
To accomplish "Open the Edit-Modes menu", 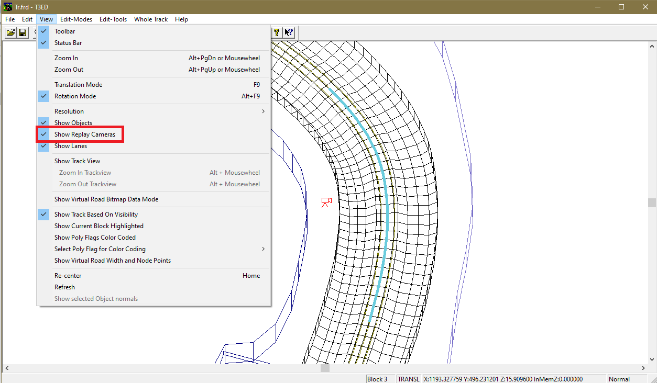I will [76, 19].
